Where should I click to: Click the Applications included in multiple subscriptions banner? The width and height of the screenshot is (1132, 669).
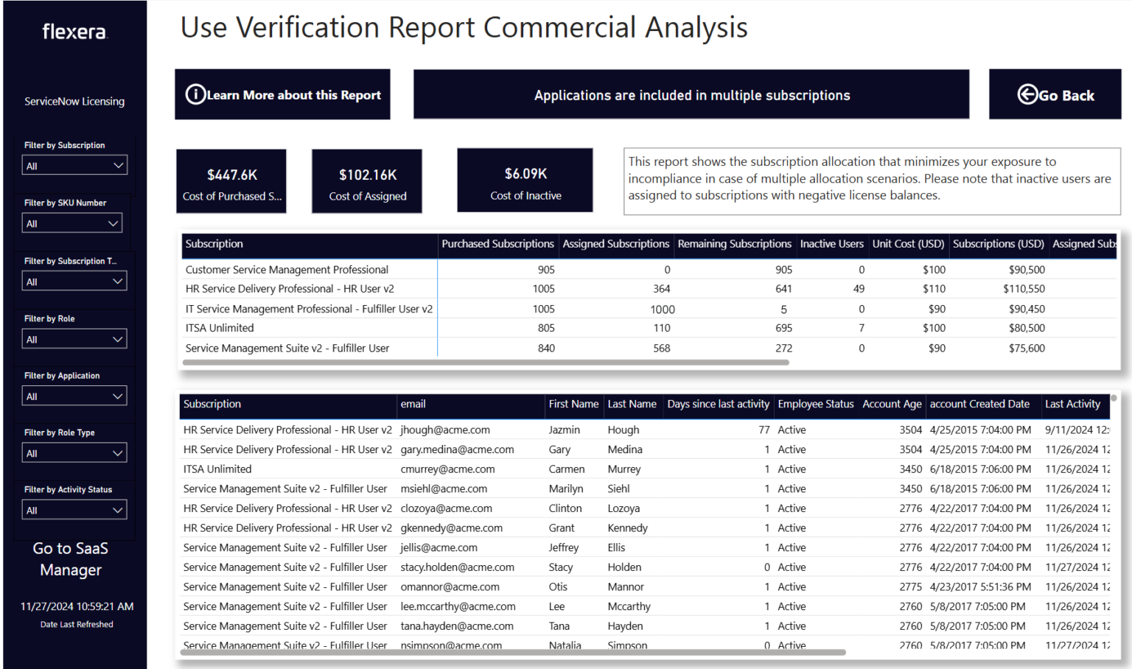691,94
